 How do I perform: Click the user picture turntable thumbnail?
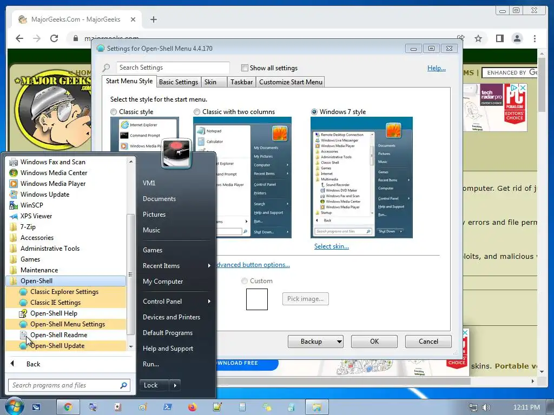point(177,153)
